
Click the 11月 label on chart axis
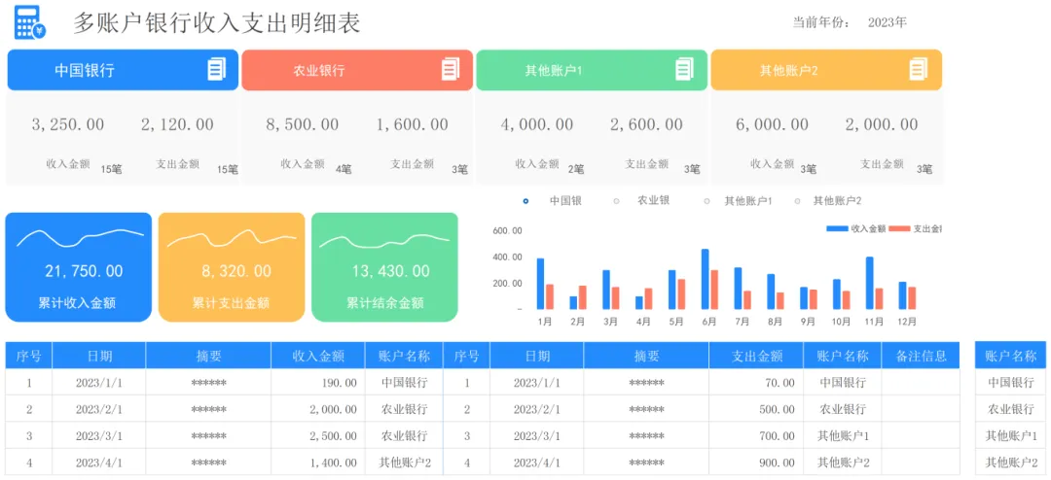tap(873, 322)
